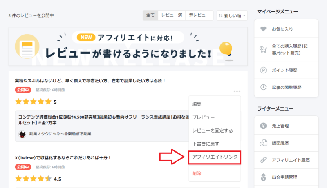Open the three-dot menu of first review

(237, 91)
